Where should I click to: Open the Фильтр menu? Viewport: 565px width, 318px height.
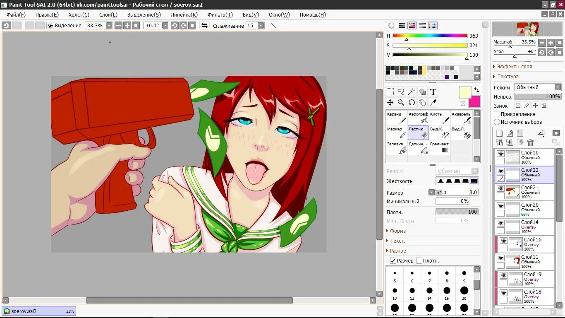pyautogui.click(x=220, y=14)
